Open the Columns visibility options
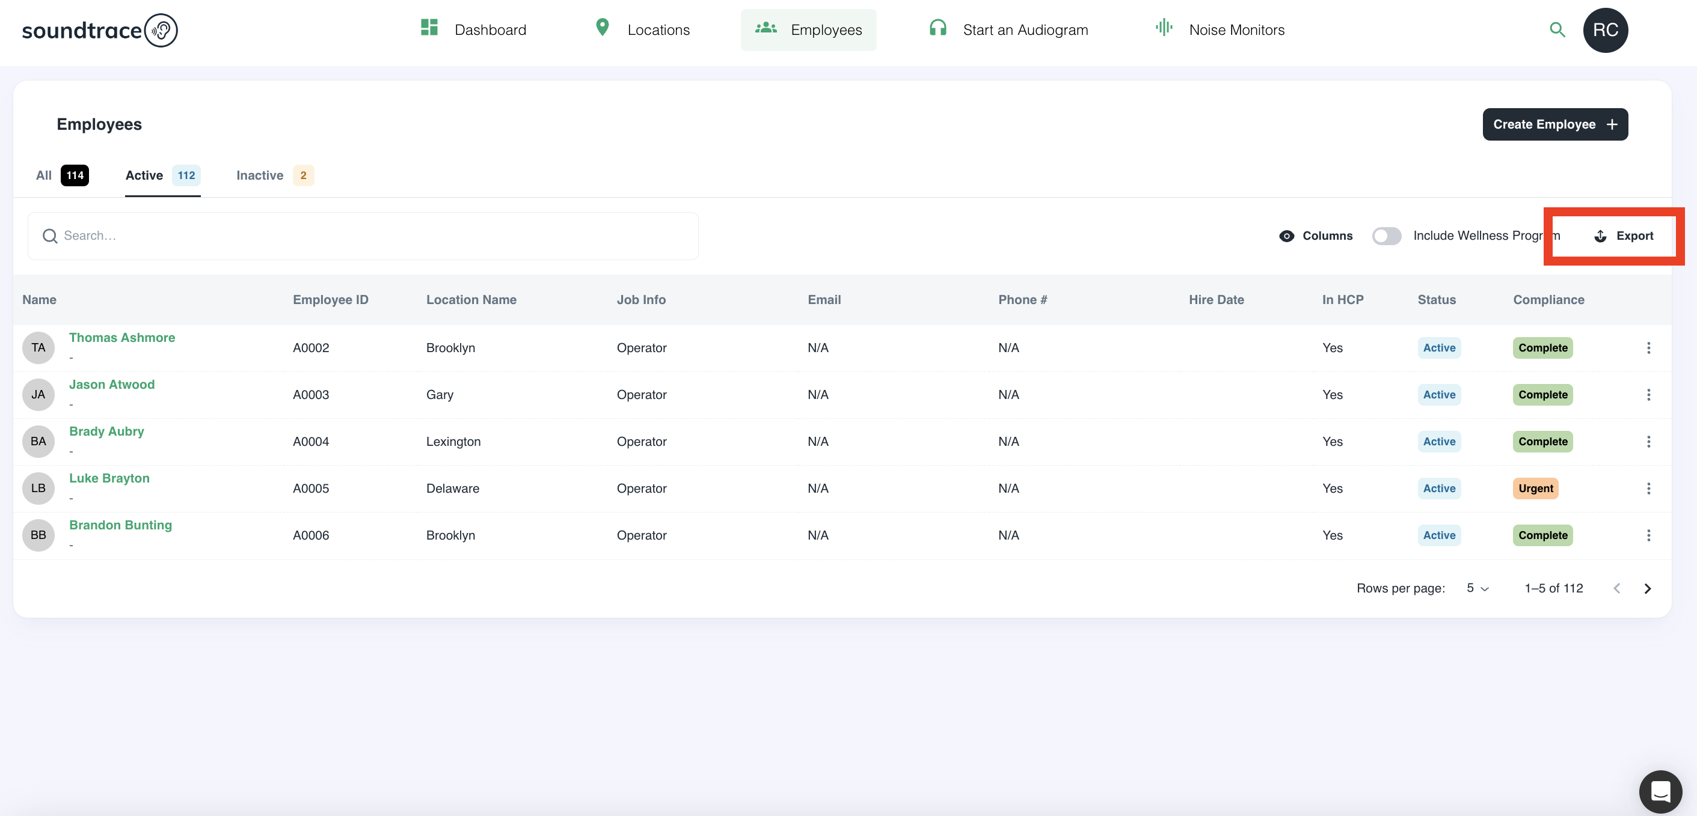 1316,236
